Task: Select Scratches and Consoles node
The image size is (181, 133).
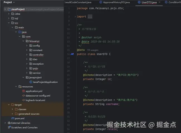Action: (x=24, y=127)
